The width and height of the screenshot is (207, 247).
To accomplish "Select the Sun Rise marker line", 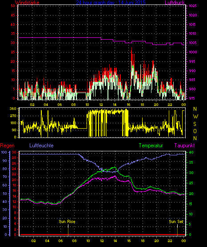I will (68, 230).
